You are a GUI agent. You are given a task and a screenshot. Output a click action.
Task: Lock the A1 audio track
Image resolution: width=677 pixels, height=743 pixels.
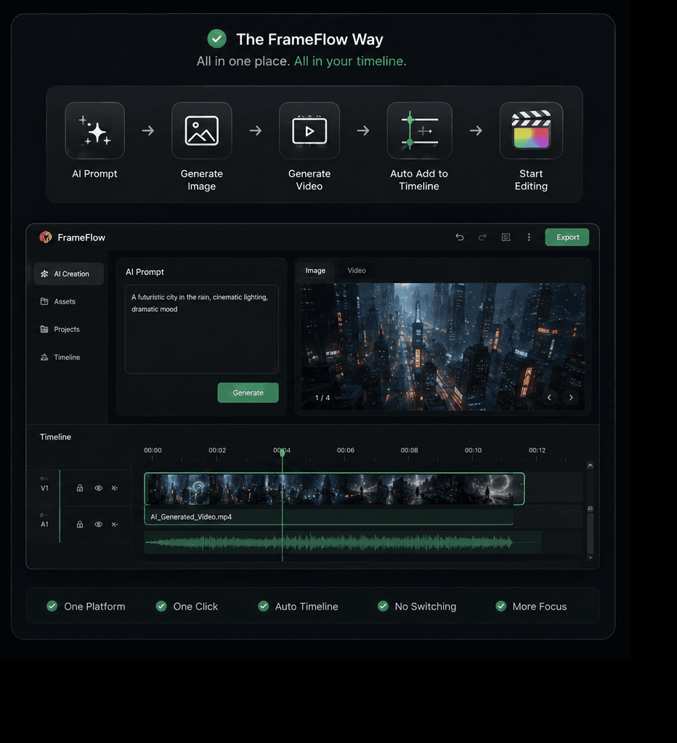(x=80, y=524)
